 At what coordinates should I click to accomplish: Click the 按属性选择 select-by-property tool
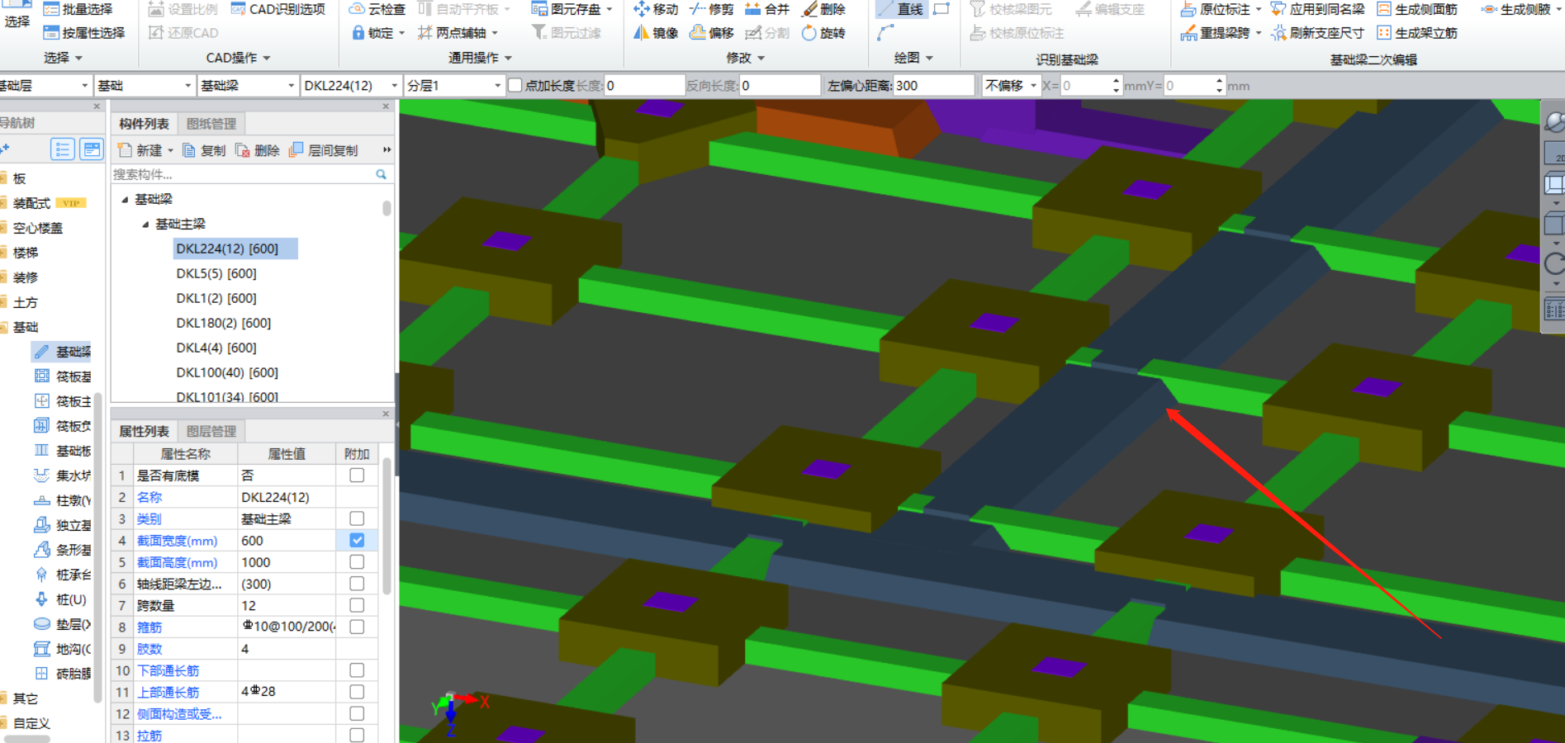83,32
